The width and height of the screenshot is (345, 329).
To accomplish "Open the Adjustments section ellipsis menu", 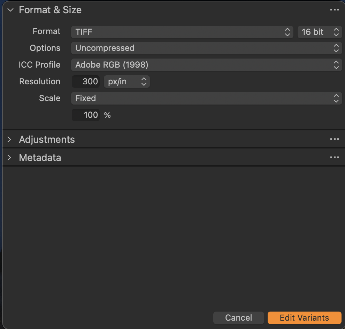I will point(334,139).
